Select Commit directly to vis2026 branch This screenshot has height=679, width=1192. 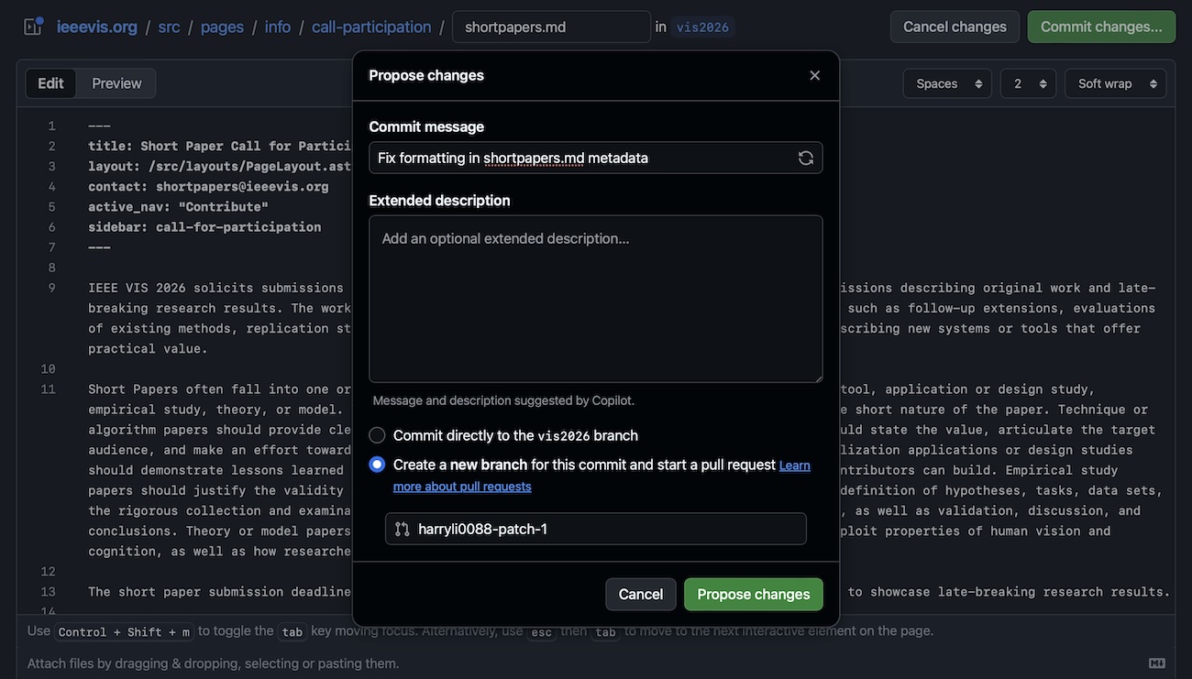tap(377, 435)
